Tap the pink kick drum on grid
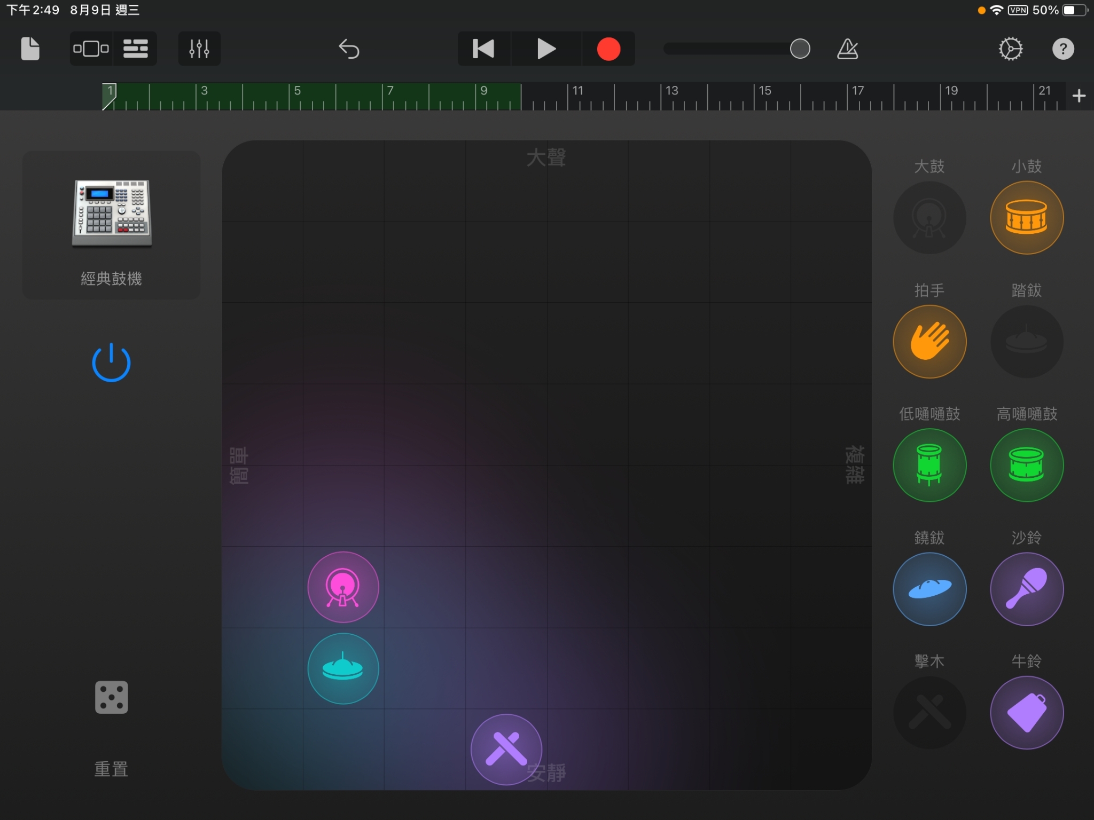This screenshot has width=1094, height=820. pyautogui.click(x=343, y=587)
